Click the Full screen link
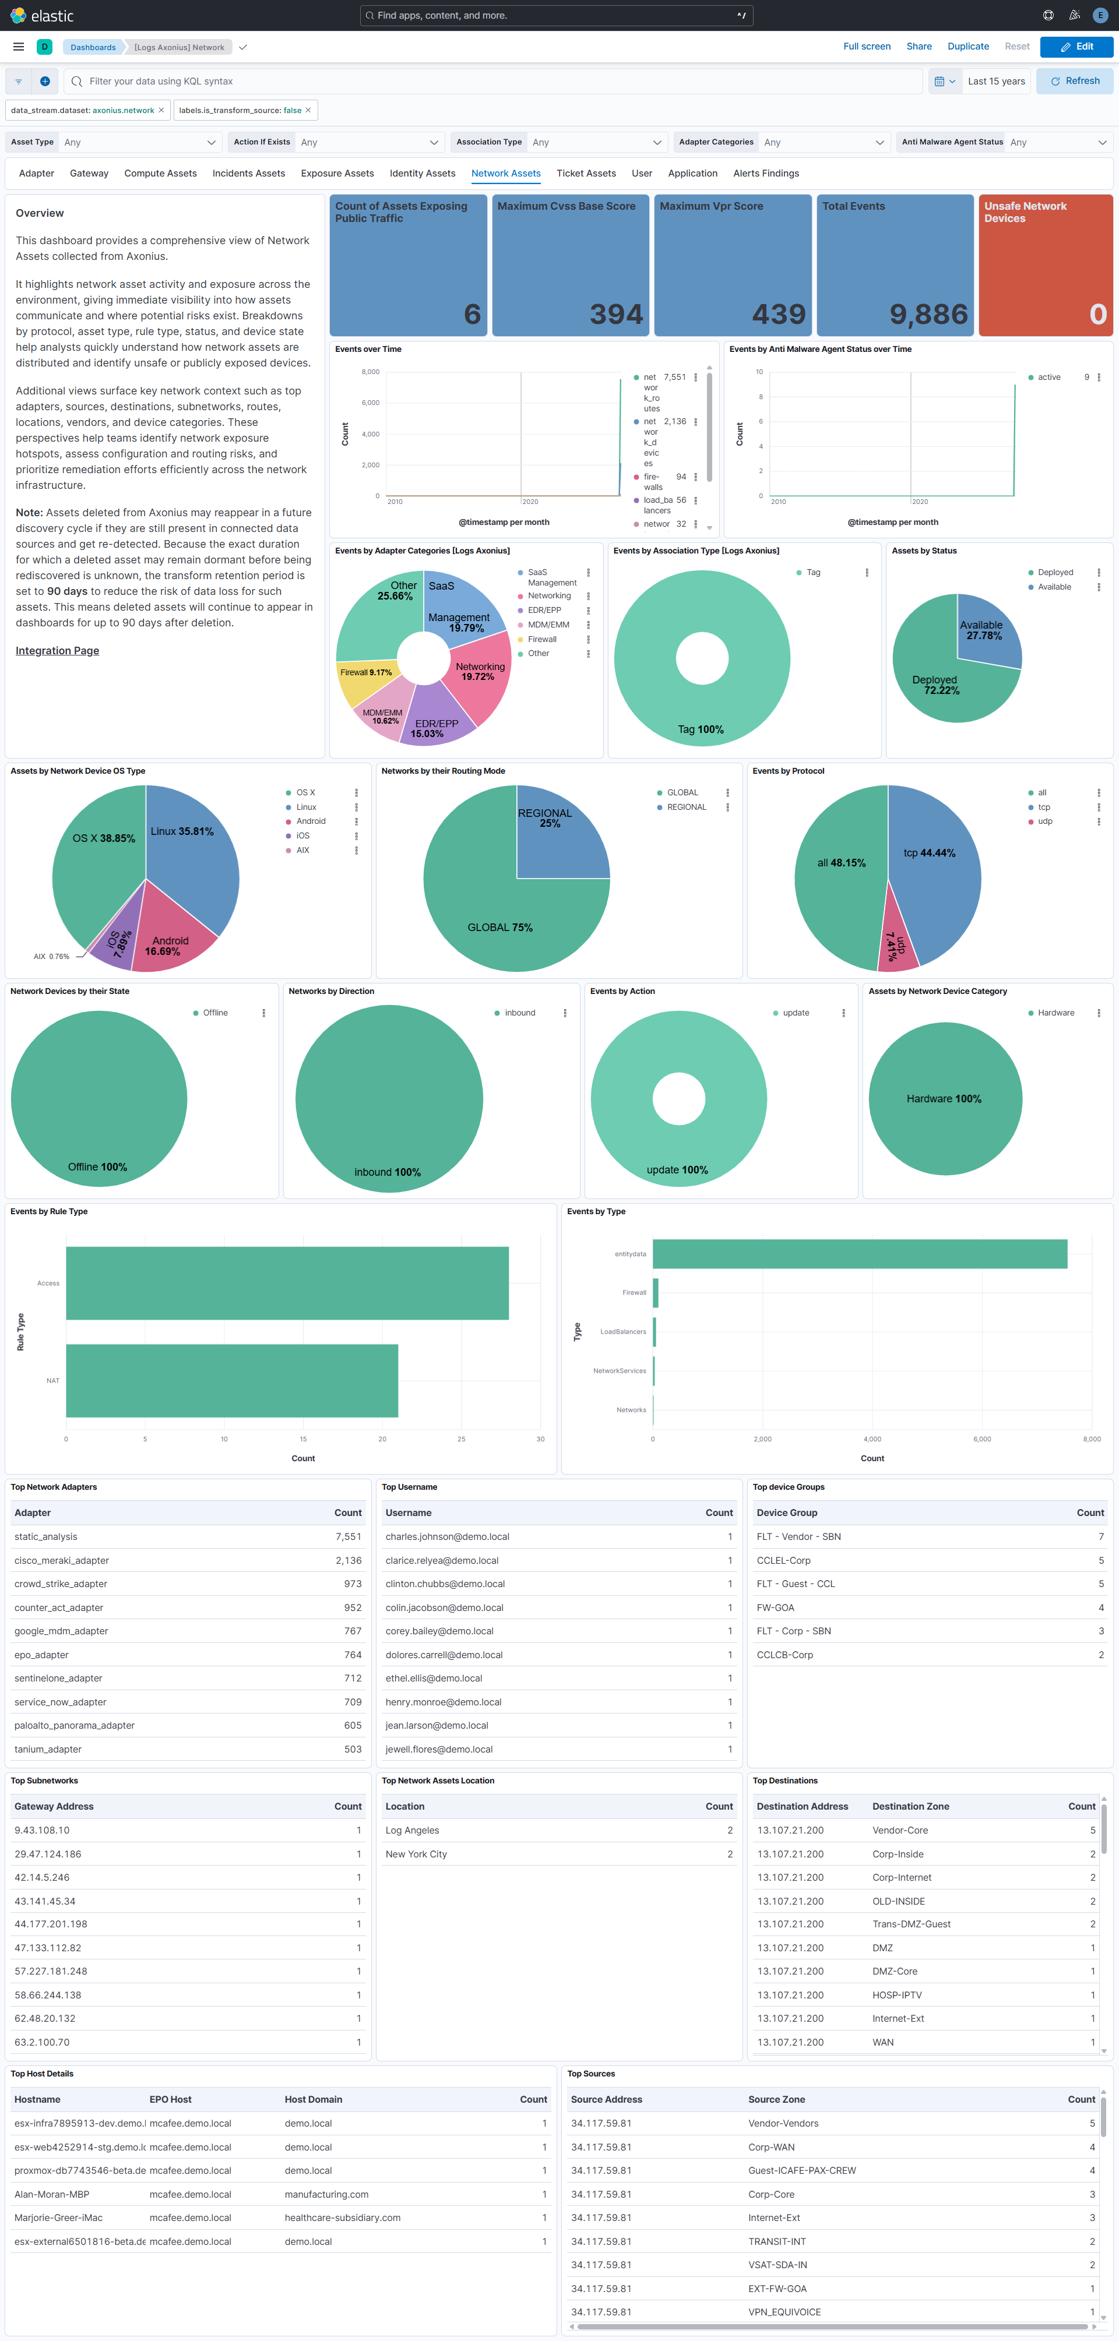Screen dimensions: 1119x2341 point(867,47)
